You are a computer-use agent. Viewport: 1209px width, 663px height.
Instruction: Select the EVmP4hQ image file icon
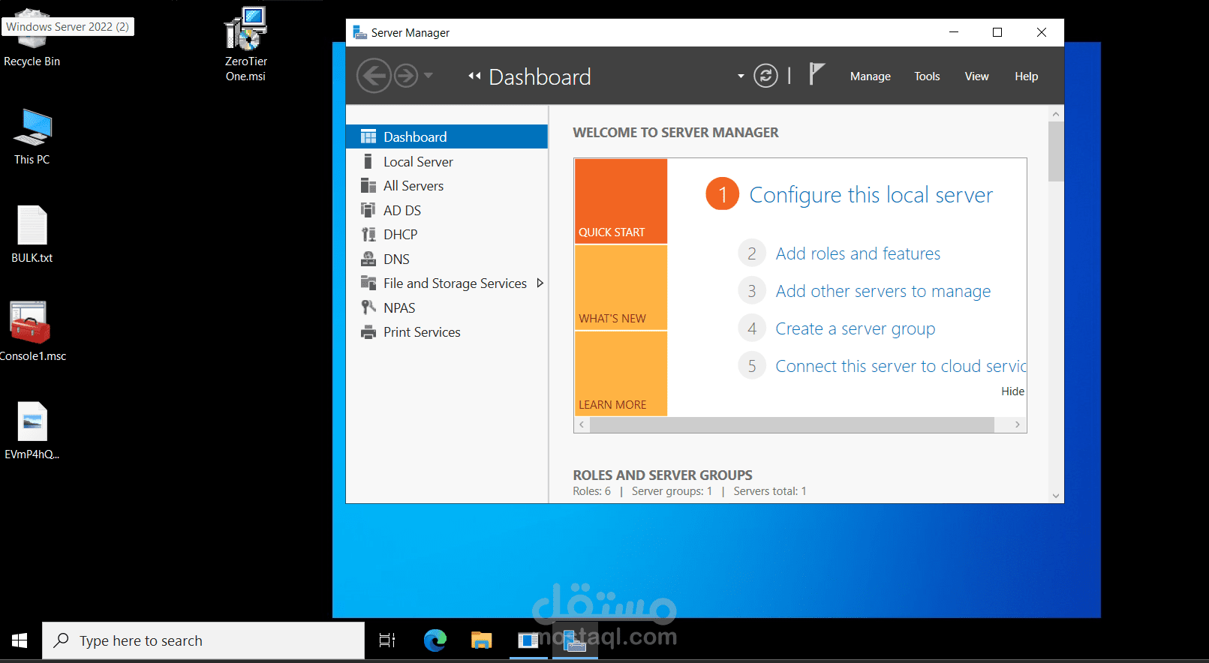point(32,430)
